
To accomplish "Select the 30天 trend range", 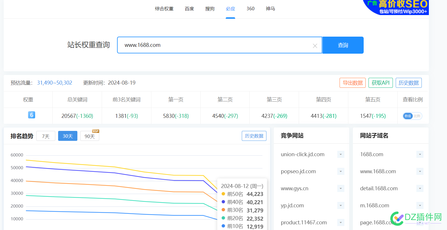I will coord(68,136).
